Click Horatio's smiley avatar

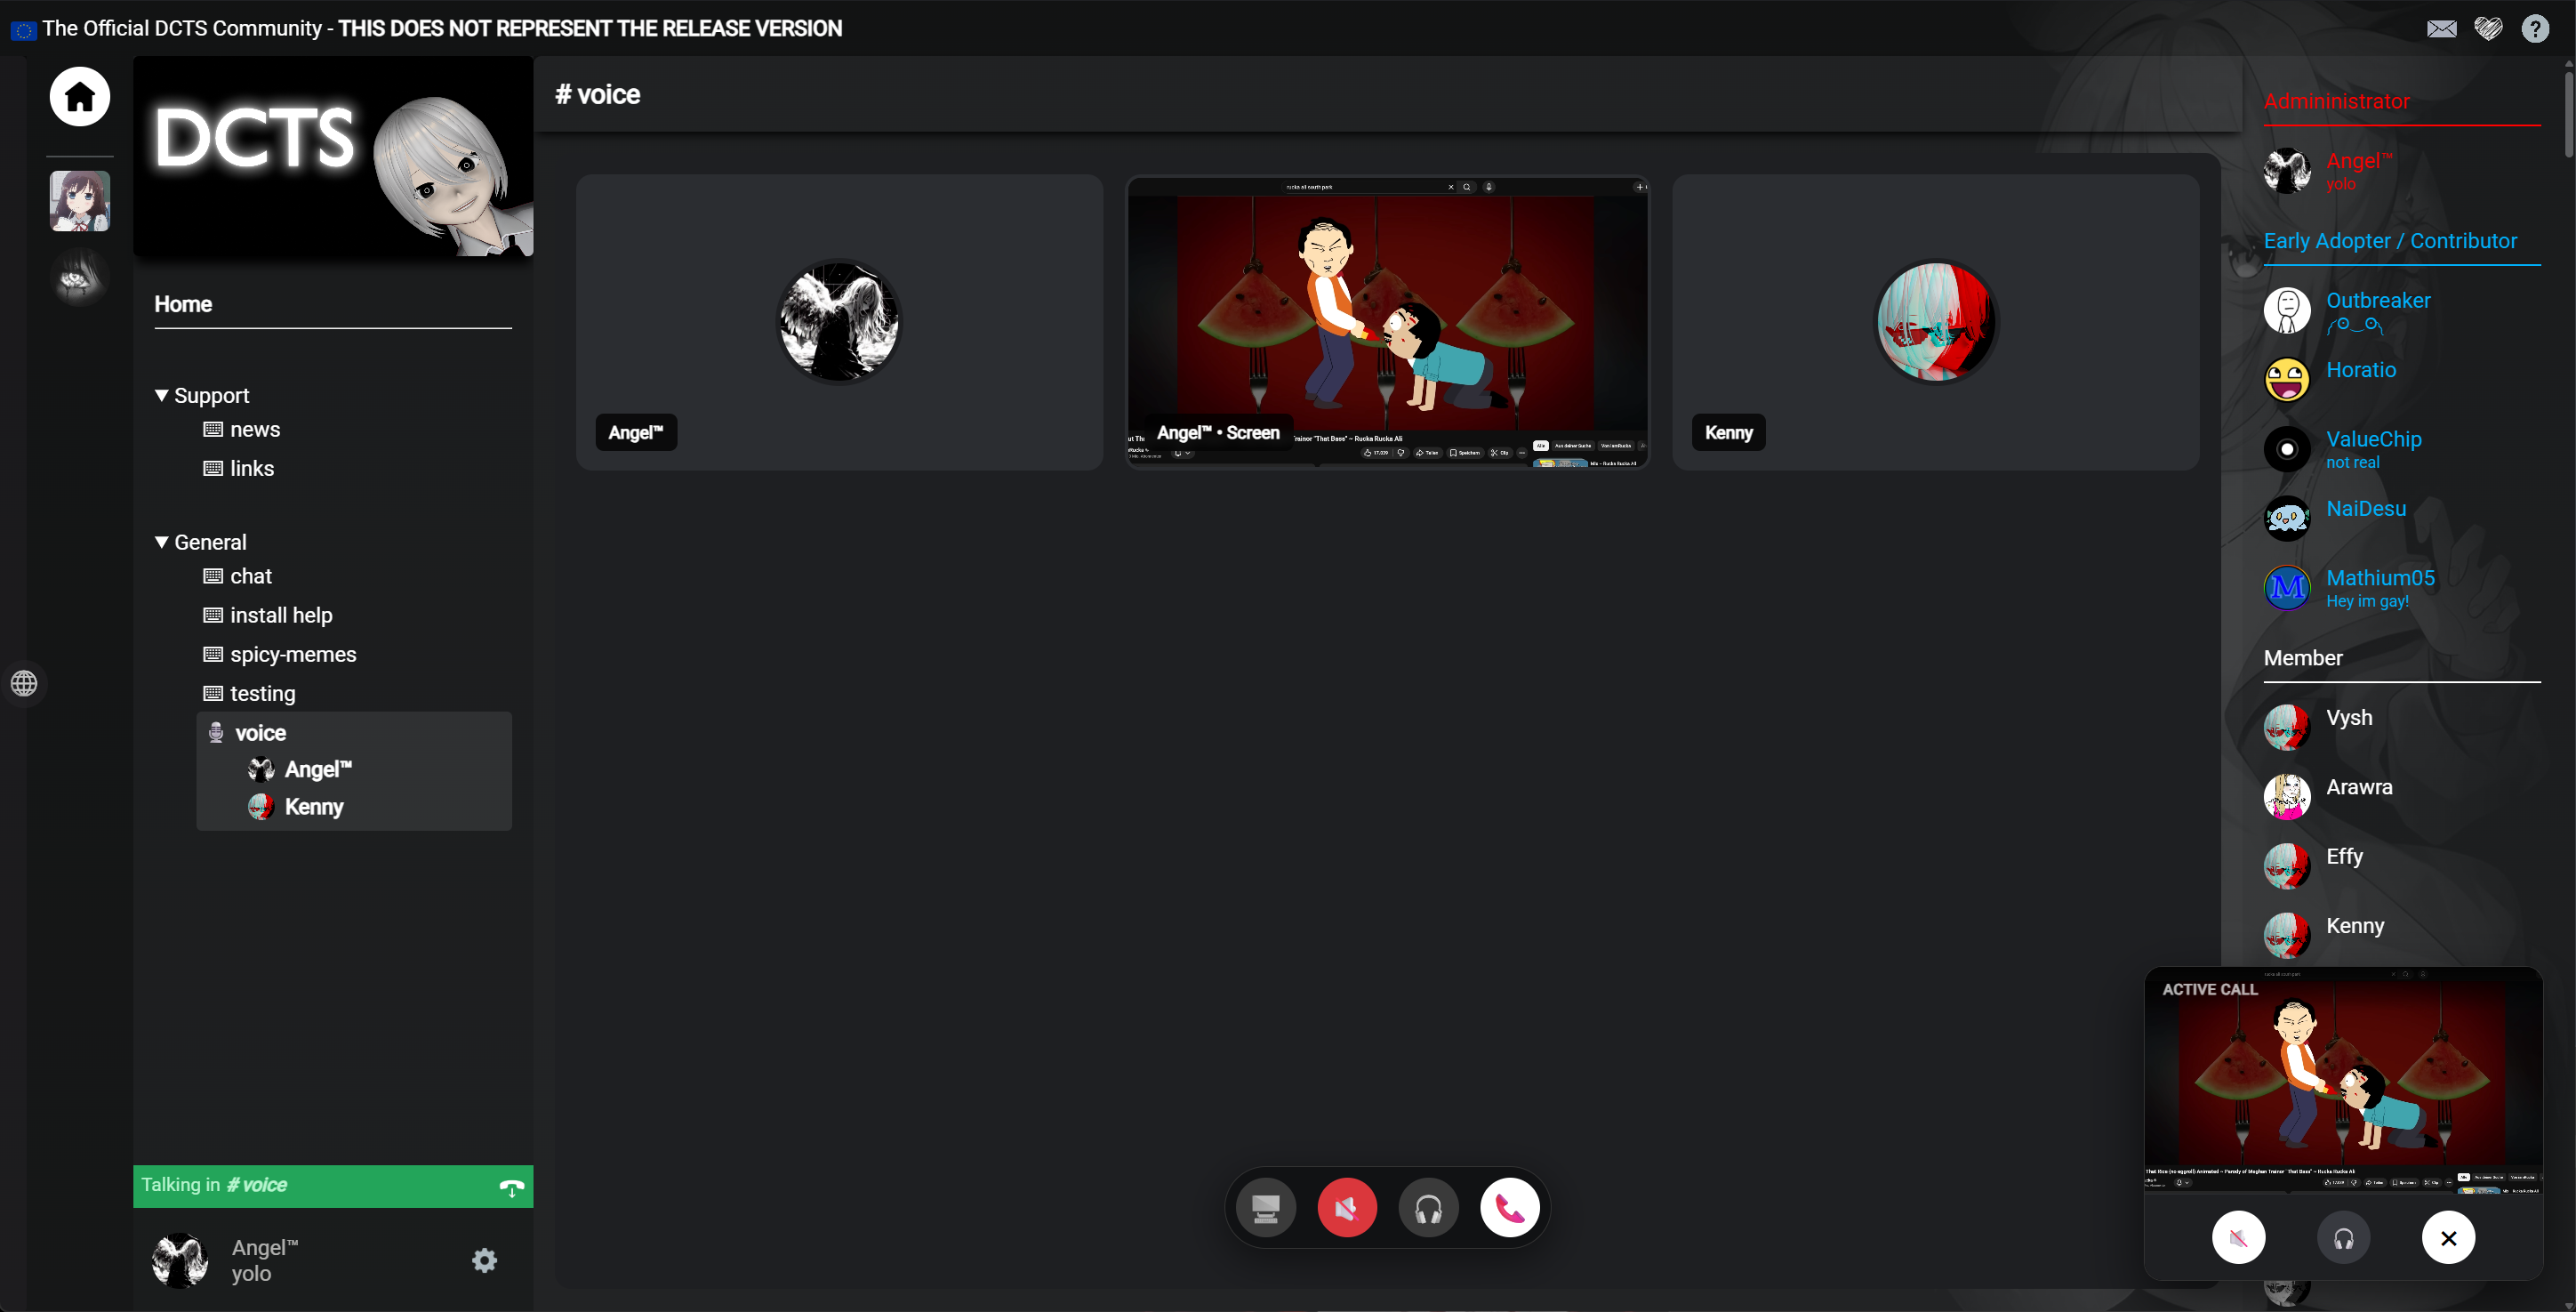2287,379
